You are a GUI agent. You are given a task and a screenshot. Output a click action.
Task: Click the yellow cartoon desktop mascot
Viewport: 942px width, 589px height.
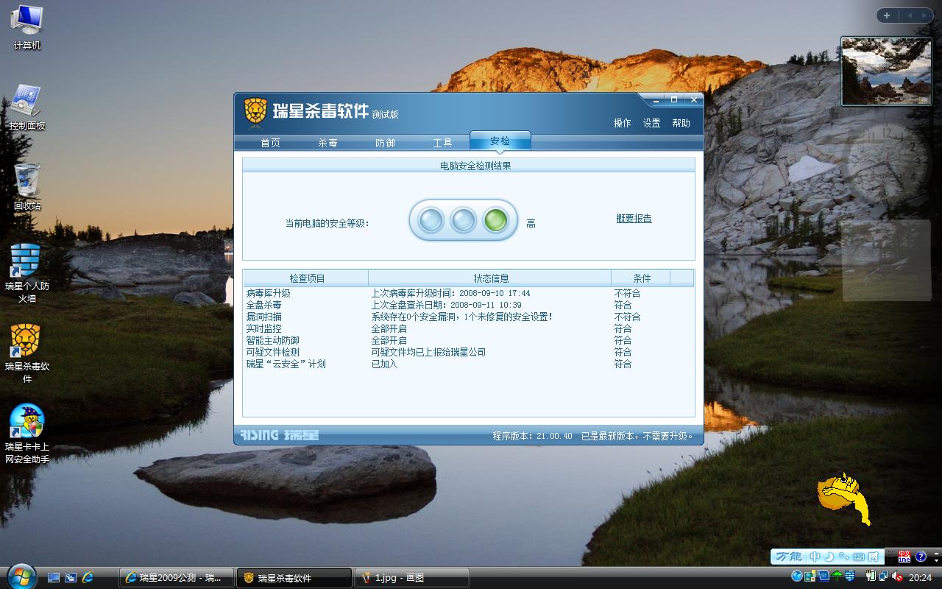[x=844, y=498]
